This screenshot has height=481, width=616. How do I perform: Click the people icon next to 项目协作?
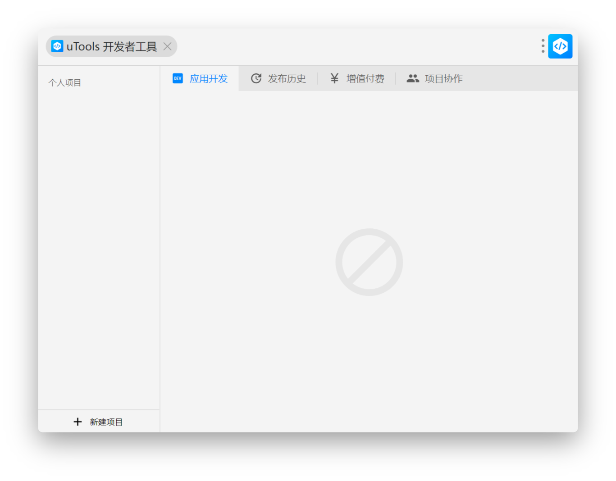[413, 78]
